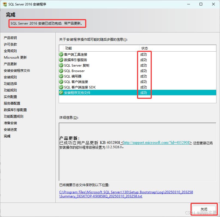
Task: Select the 产品密钥 step in sidebar
Action: (x=10, y=38)
